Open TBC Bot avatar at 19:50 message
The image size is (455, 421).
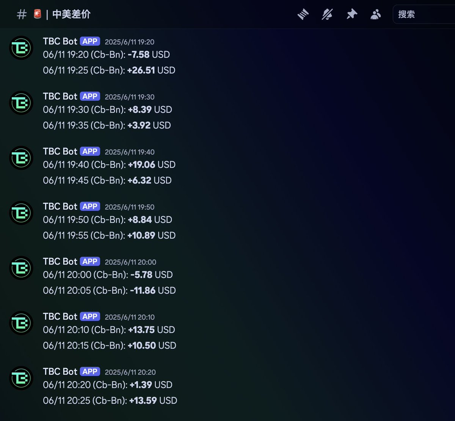pos(21,213)
